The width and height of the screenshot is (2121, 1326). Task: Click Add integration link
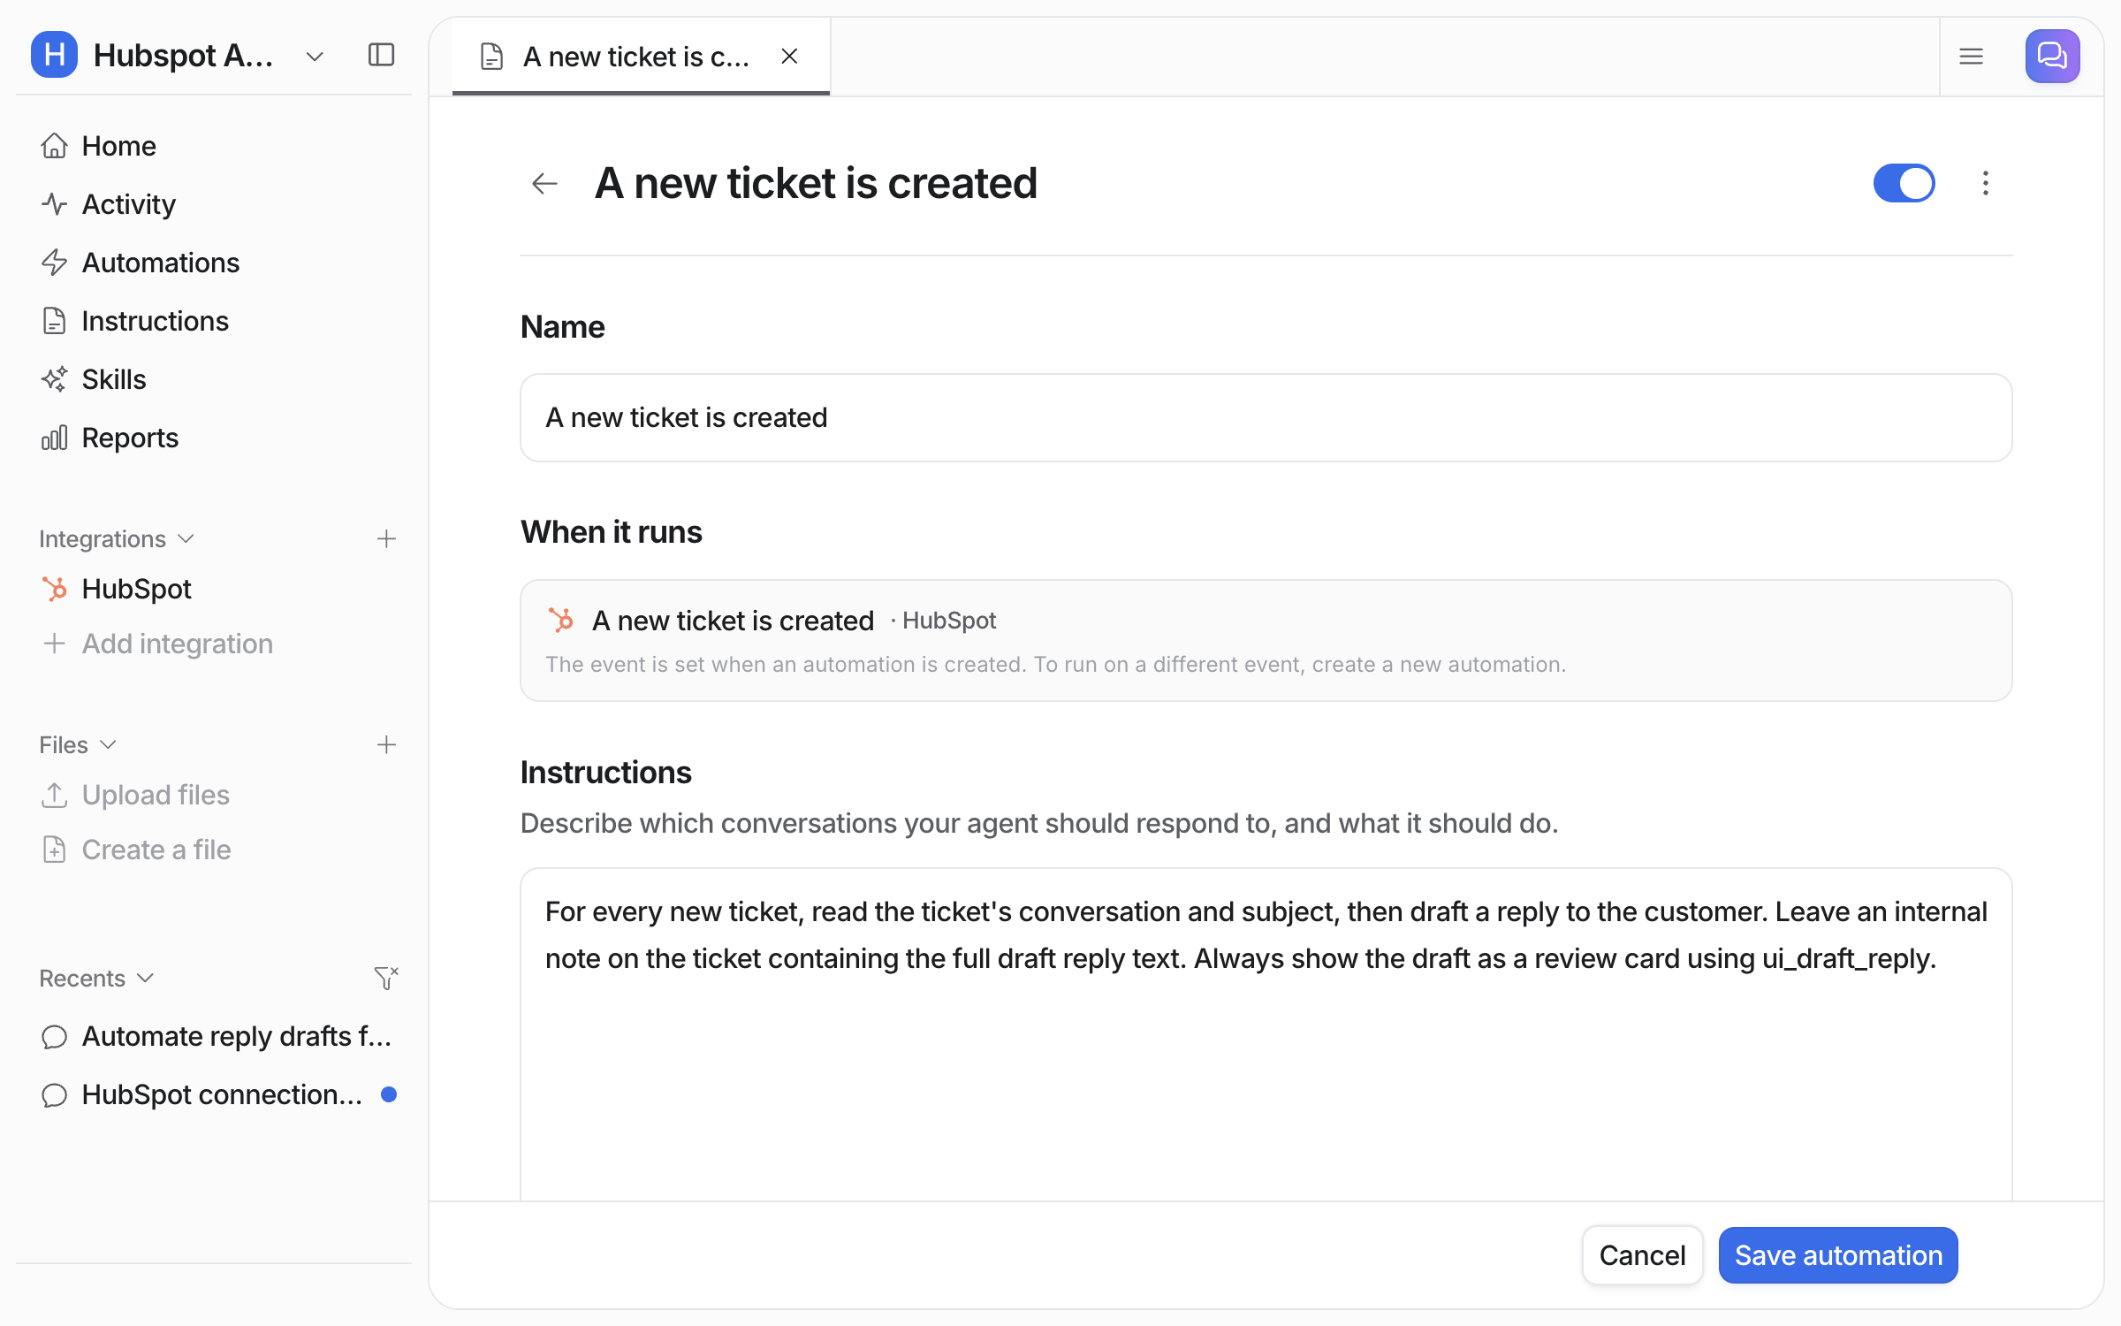(214, 644)
